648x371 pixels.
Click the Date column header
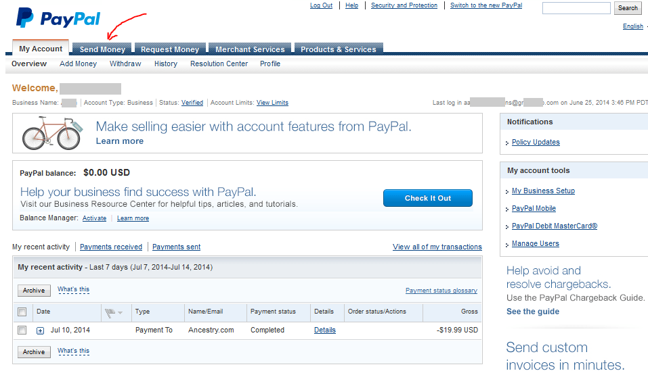(x=43, y=312)
